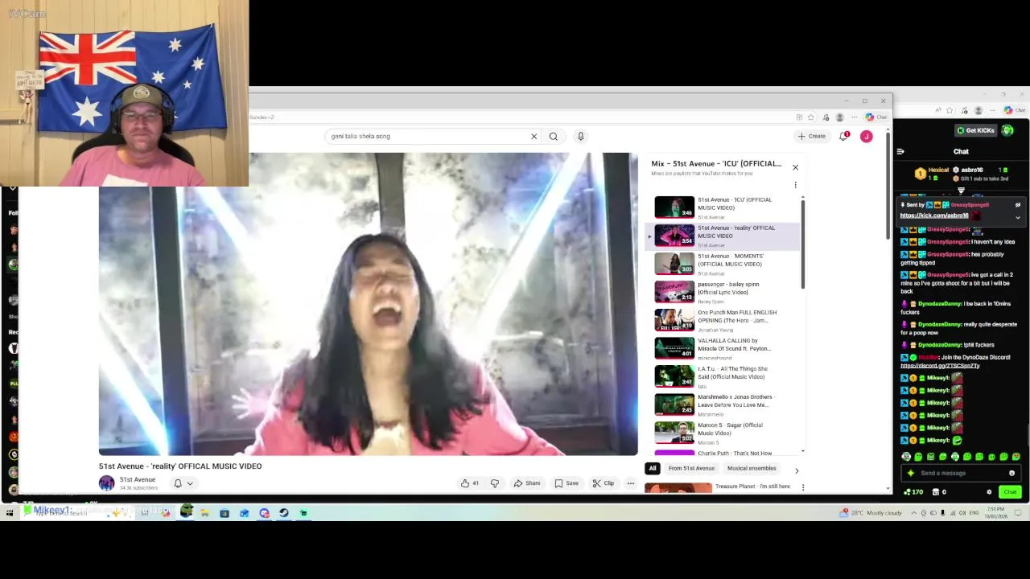Like the video with thumbs up
1030x579 pixels.
[470, 483]
